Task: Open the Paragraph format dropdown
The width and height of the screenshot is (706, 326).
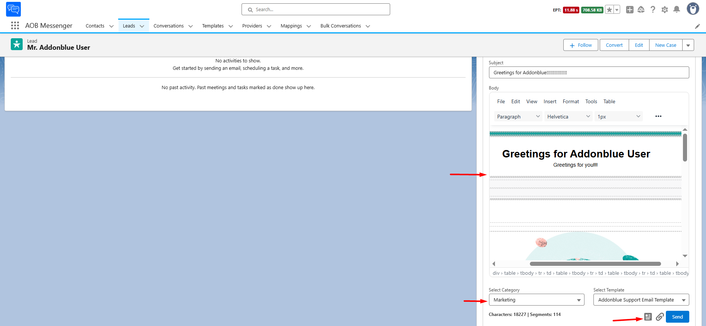Action: tap(518, 117)
